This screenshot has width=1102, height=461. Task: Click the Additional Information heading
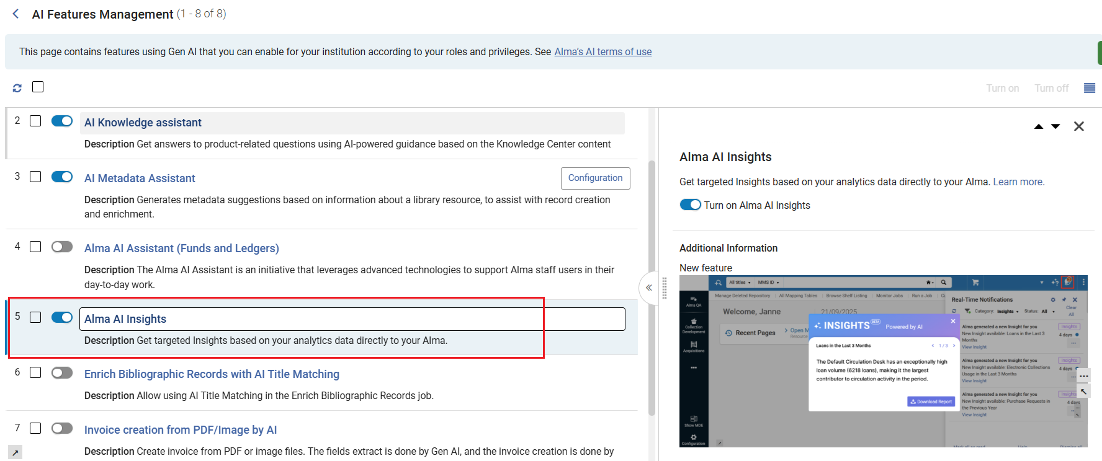(728, 248)
